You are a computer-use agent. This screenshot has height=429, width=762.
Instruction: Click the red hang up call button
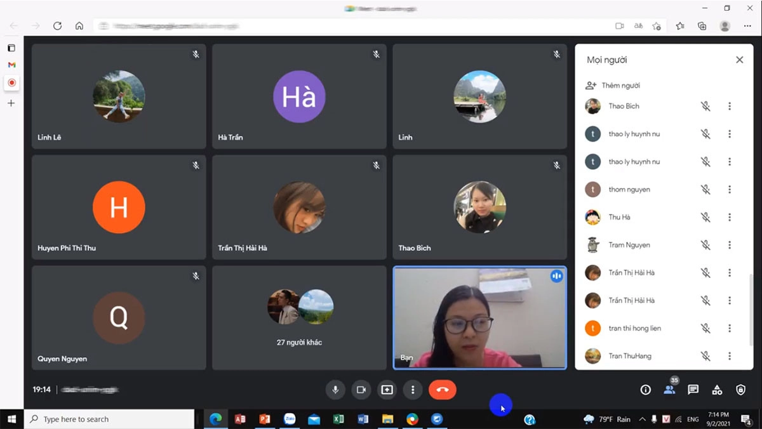coord(442,390)
